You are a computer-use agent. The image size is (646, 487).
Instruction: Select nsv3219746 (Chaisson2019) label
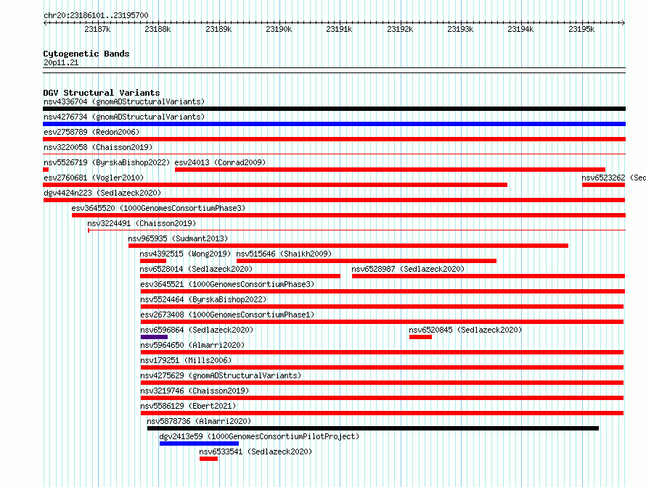pos(195,391)
